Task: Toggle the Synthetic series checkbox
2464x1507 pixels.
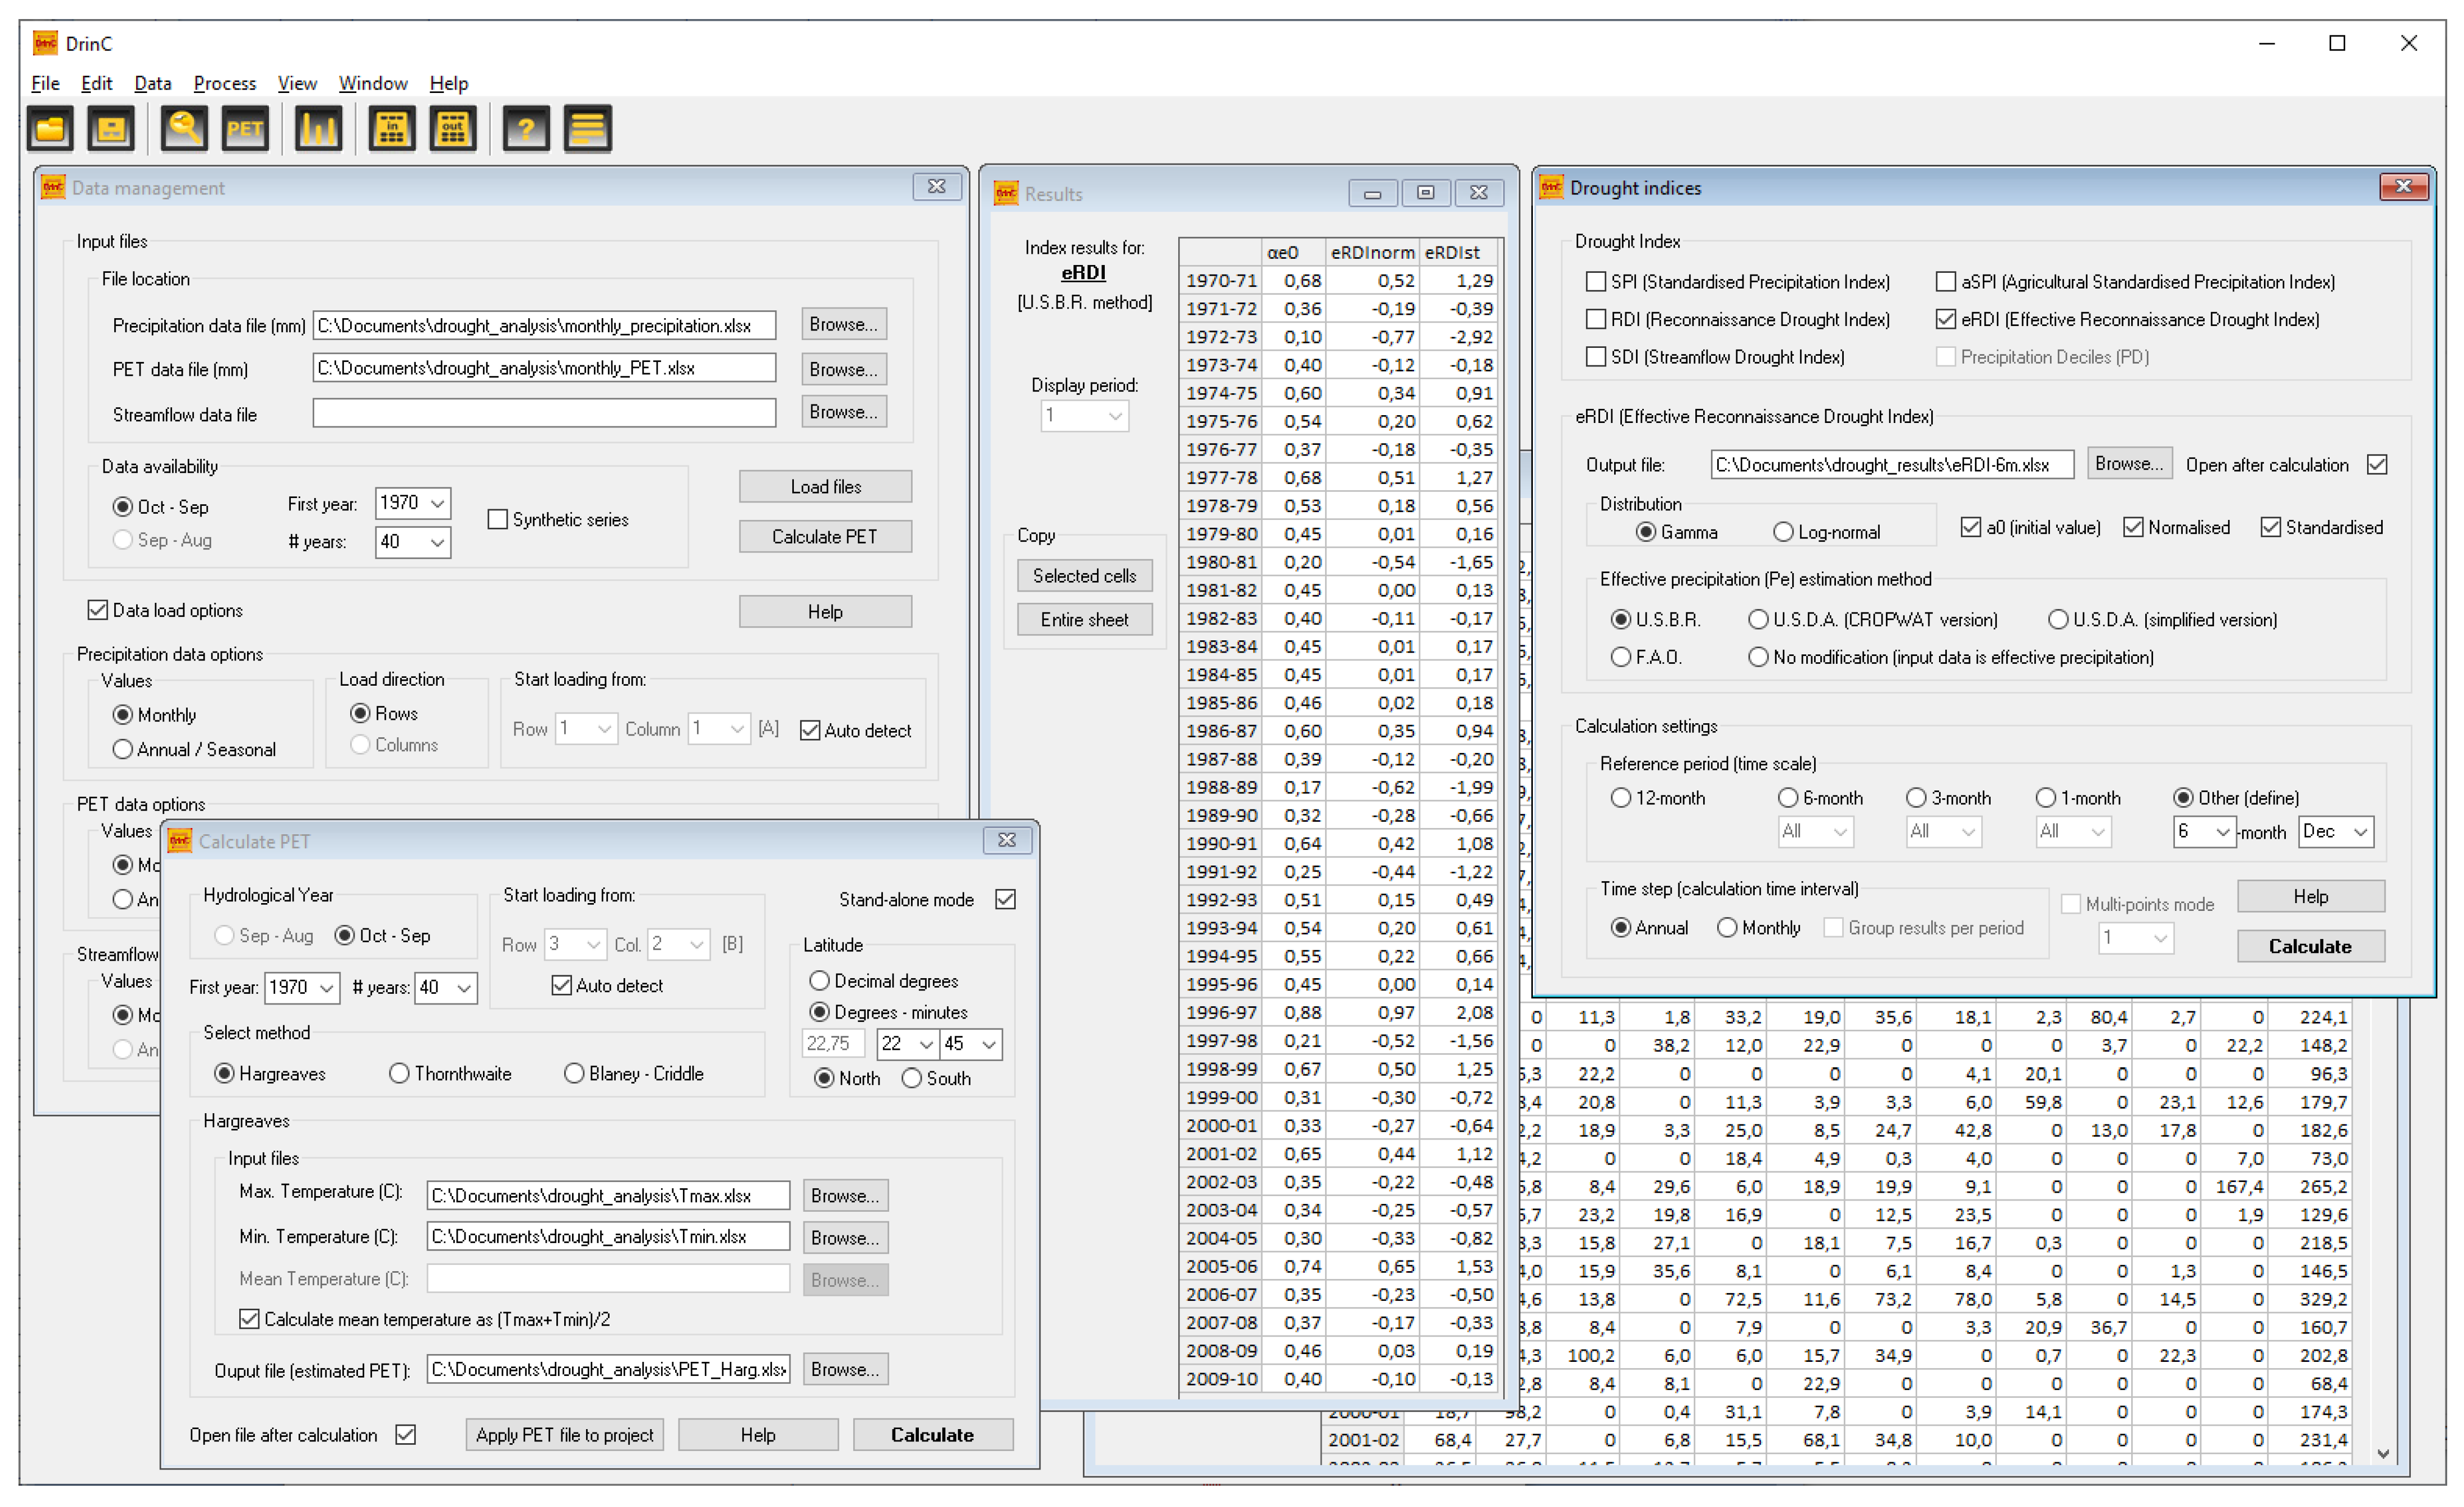Action: point(497,519)
